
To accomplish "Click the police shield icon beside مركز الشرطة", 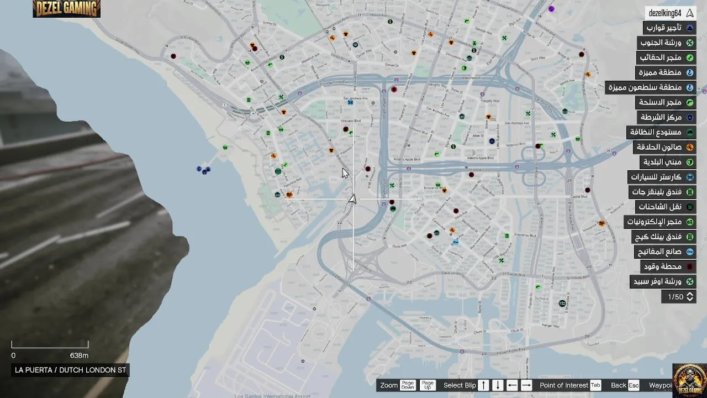I will point(689,117).
